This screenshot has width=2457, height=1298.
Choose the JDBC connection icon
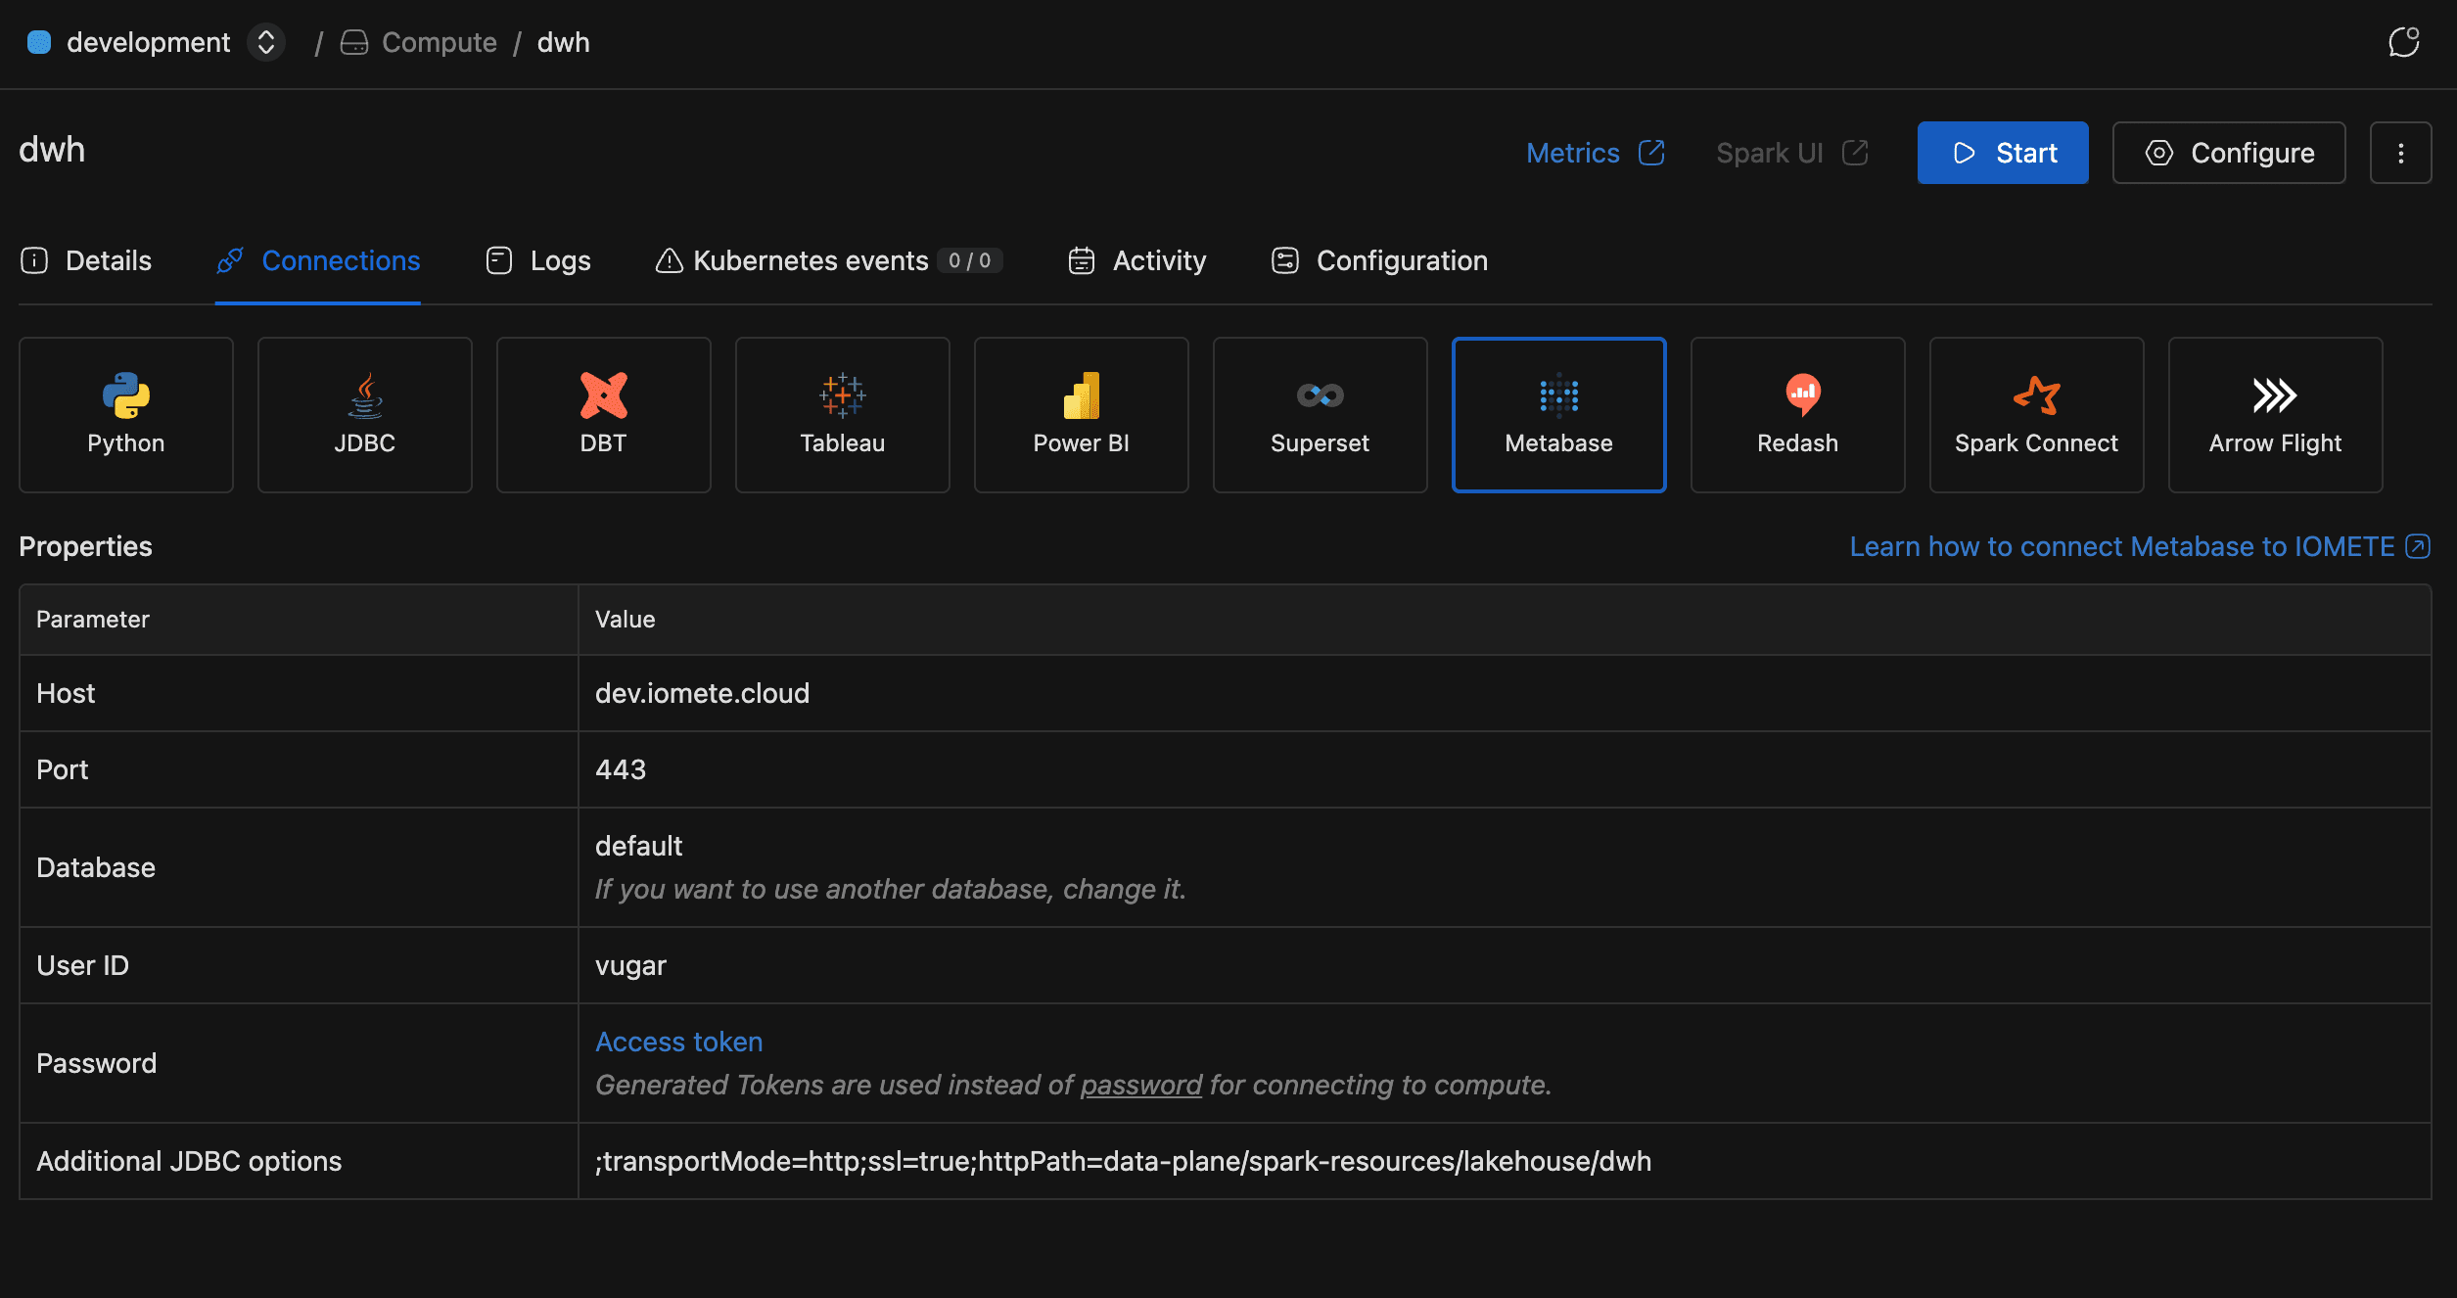click(x=364, y=414)
